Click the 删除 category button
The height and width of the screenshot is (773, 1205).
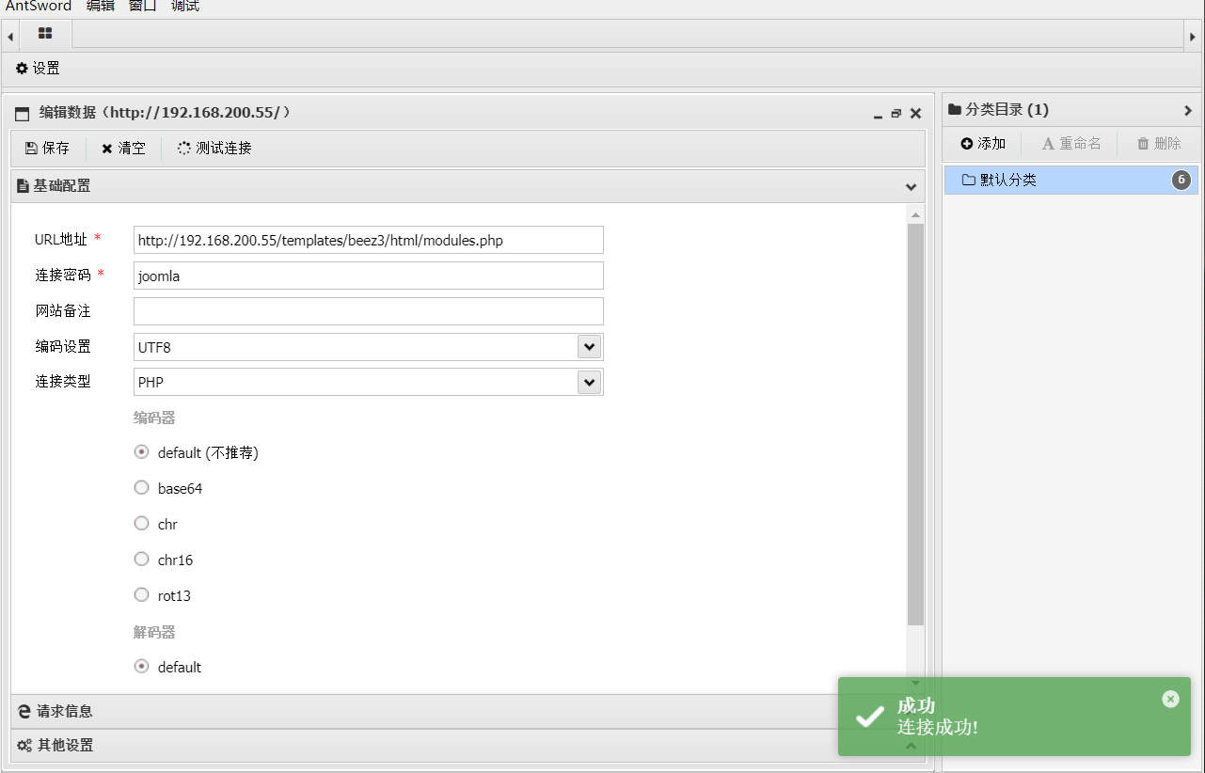pos(1159,144)
